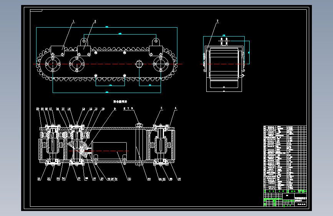Screen dimensions: 333x216
Task: Click part callout number 3 above end view
Action: [217, 21]
